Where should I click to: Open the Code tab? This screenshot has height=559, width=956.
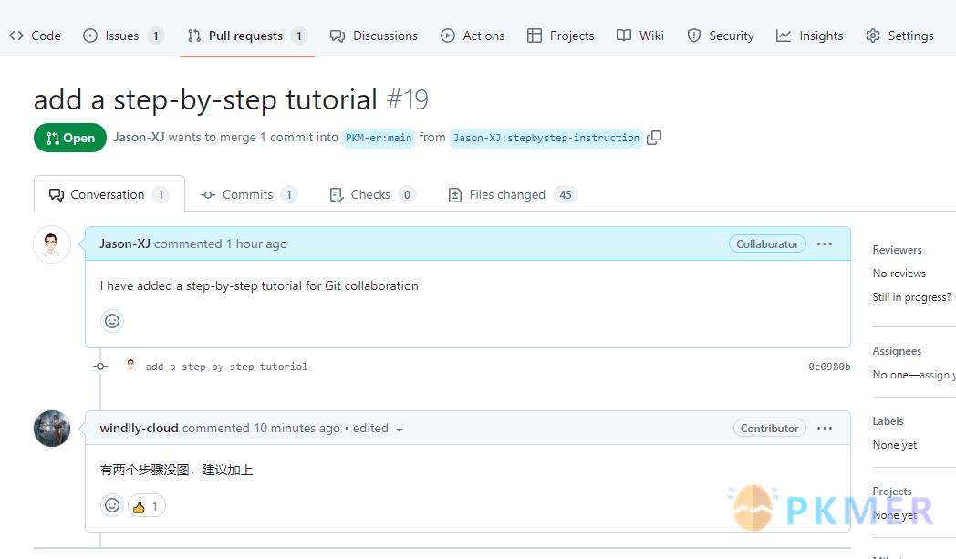[x=35, y=36]
